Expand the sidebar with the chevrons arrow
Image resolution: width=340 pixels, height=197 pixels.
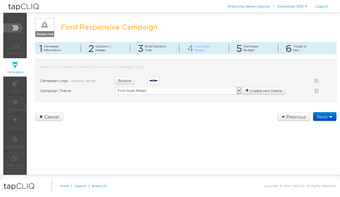(13, 28)
